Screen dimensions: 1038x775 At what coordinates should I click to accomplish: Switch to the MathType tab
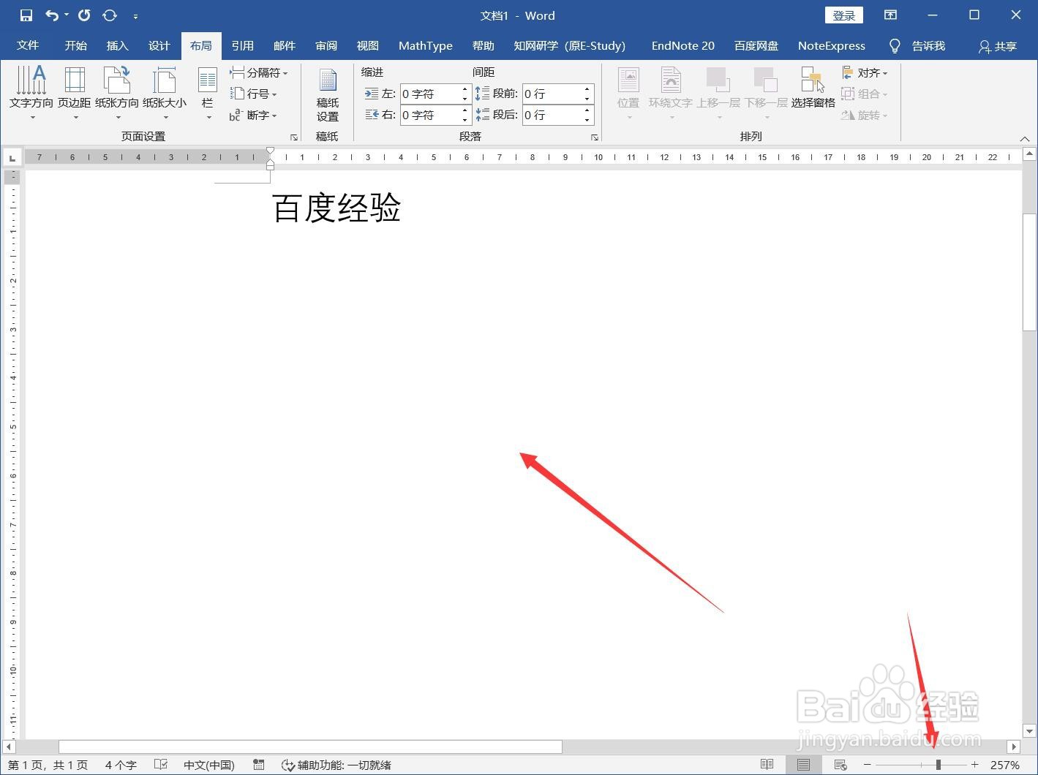426,45
